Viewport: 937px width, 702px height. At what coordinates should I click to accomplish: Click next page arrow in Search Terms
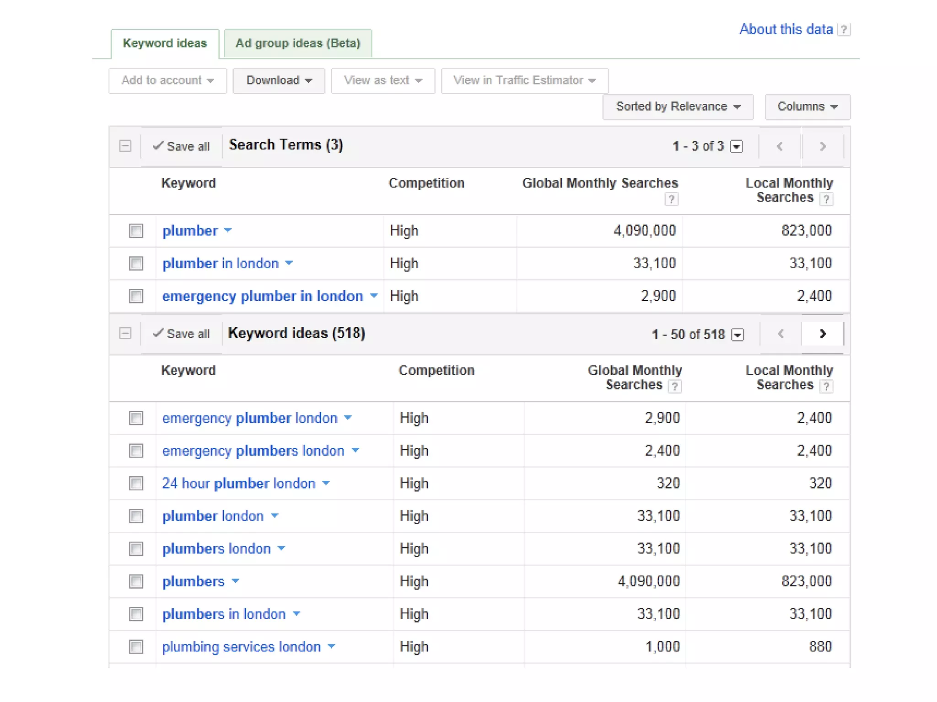(x=822, y=147)
